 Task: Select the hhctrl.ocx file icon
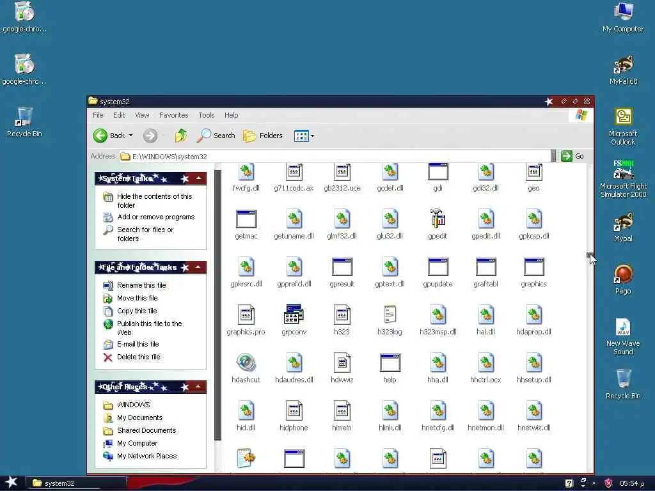coord(486,362)
